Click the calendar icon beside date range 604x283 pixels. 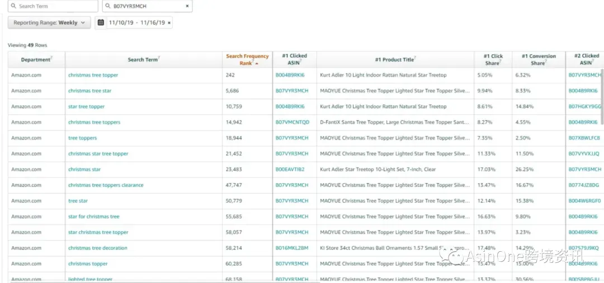click(x=101, y=23)
